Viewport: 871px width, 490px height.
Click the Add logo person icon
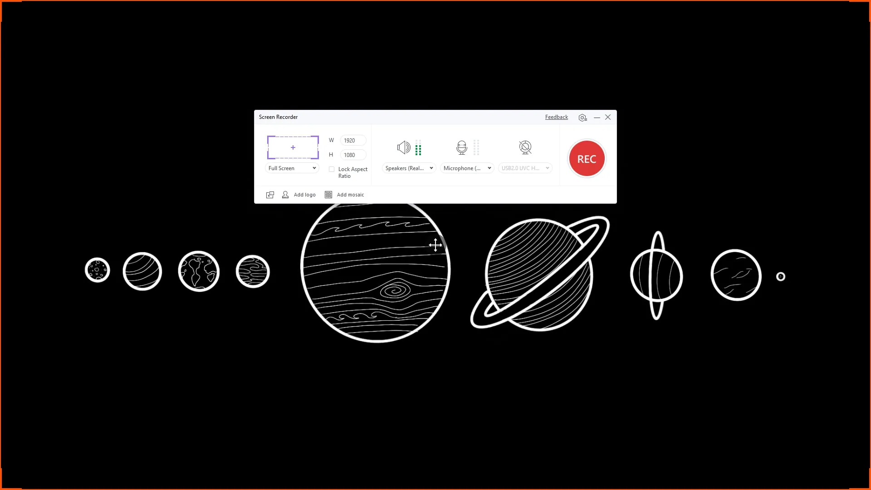[x=286, y=195]
